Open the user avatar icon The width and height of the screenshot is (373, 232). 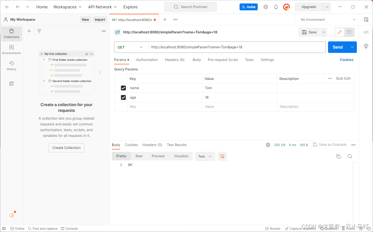coord(287,7)
